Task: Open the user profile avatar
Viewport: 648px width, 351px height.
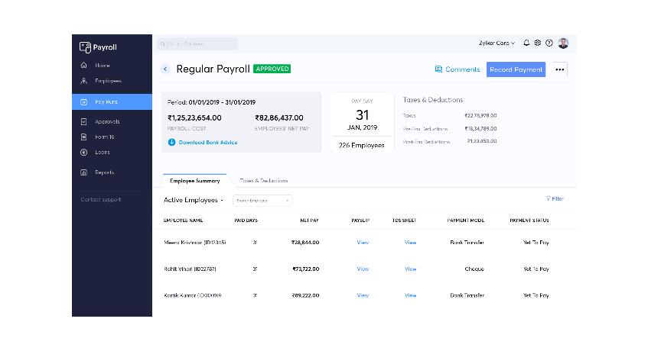Action: 563,43
